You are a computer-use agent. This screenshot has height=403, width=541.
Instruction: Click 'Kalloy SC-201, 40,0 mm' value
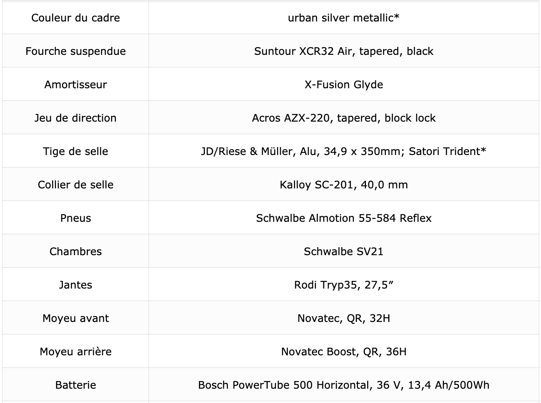point(344,184)
